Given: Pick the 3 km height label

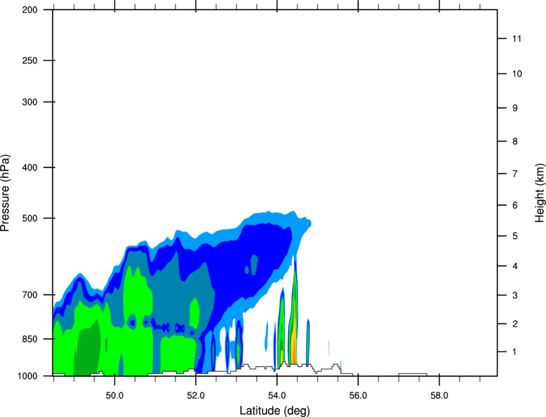Looking at the screenshot, I should click(x=515, y=295).
